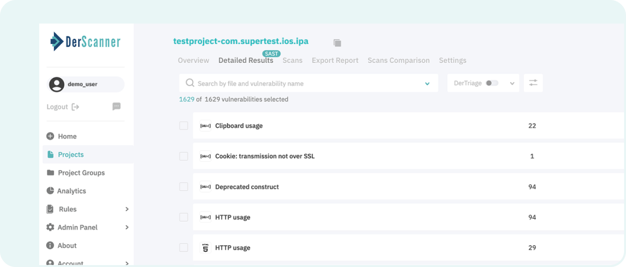Image resolution: width=626 pixels, height=267 pixels.
Task: Open Projects in sidebar
Action: click(88, 154)
